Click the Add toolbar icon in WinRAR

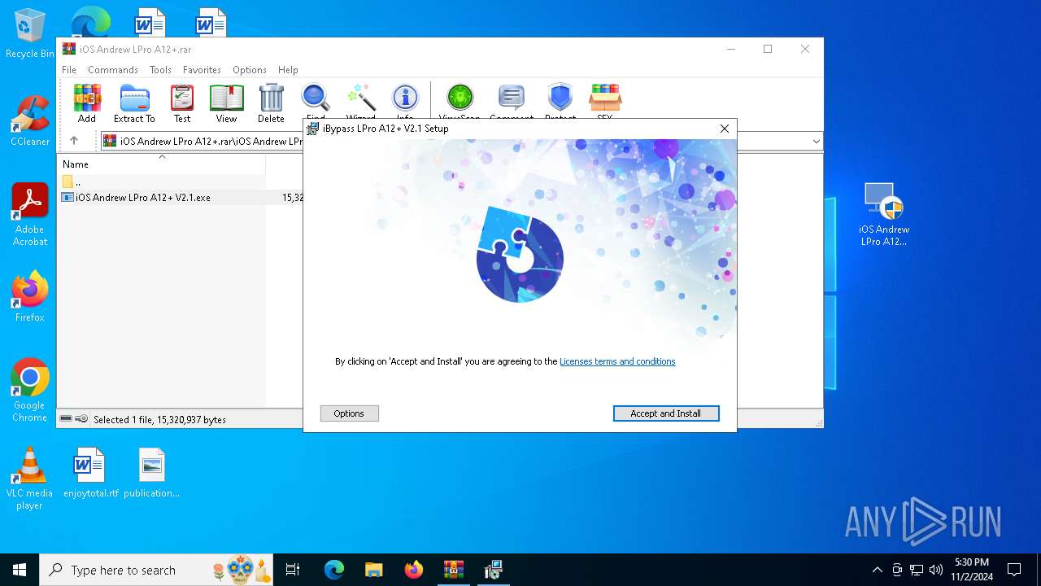pos(87,103)
